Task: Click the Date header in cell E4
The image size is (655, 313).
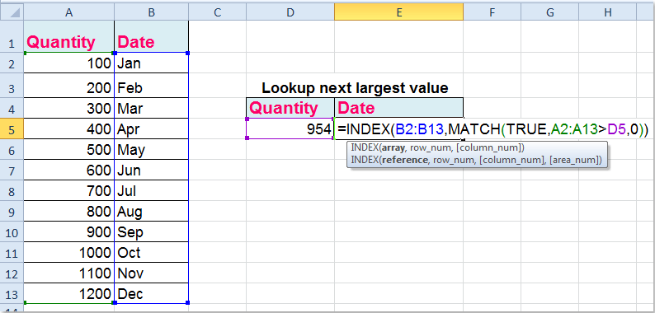Action: tap(399, 108)
